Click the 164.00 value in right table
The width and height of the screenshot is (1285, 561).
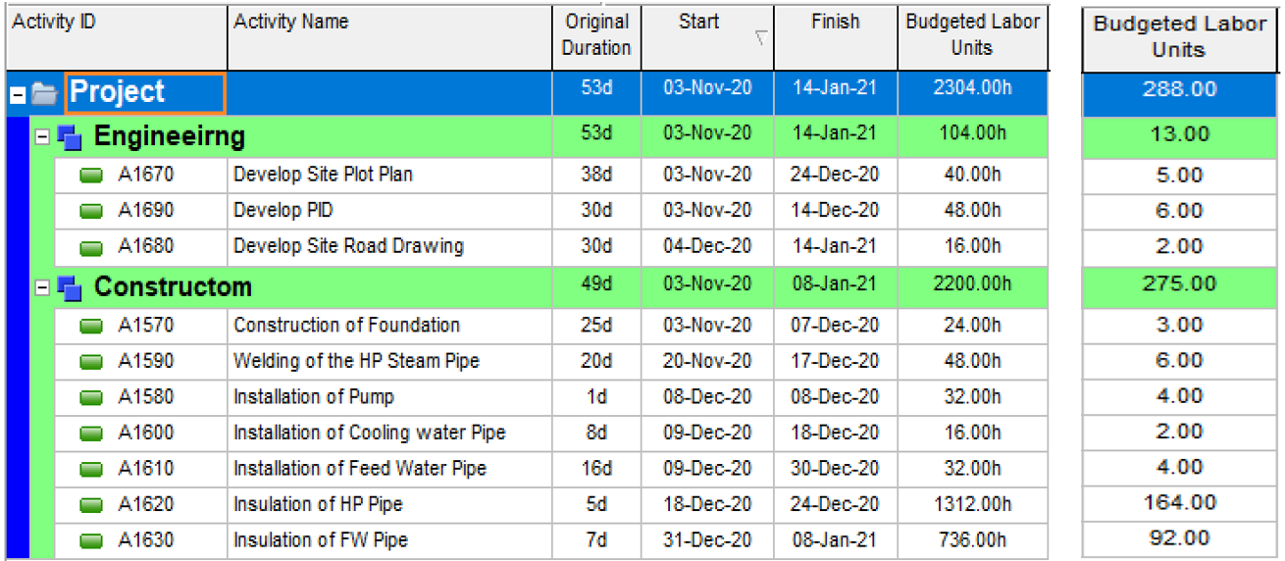pyautogui.click(x=1179, y=503)
